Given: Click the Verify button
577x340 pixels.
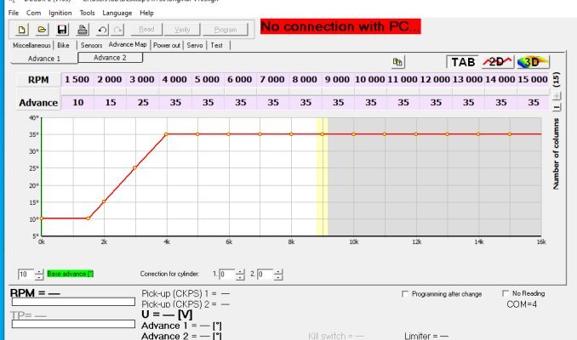Looking at the screenshot, I should coord(182,30).
